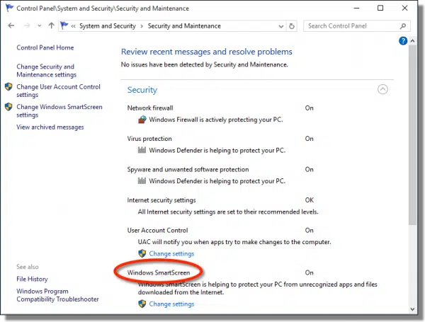Open Windows Program Compatibility Troubleshooter
Image resolution: width=425 pixels, height=322 pixels.
coord(57,295)
